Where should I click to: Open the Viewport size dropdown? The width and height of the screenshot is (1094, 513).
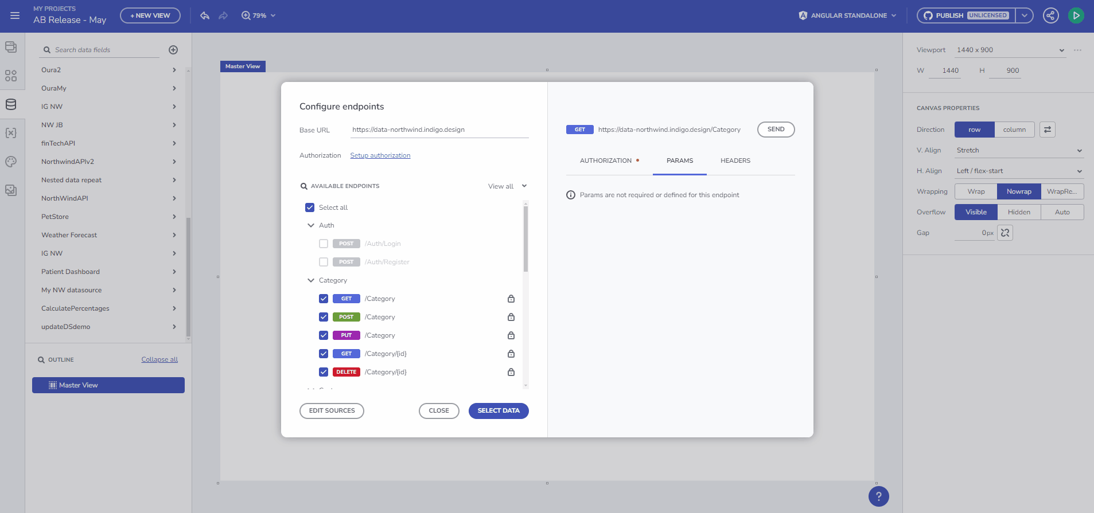(x=1010, y=50)
